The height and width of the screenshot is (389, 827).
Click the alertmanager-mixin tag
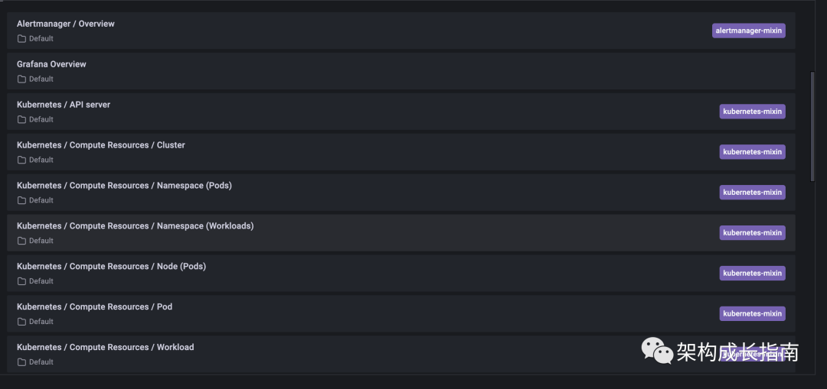pos(748,31)
